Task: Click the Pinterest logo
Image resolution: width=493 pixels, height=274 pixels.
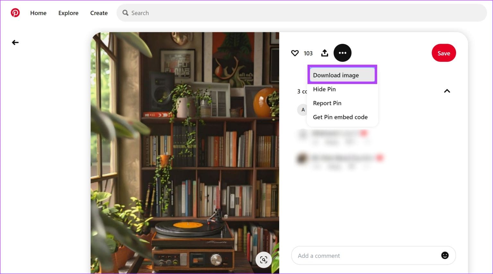Action: coord(15,13)
